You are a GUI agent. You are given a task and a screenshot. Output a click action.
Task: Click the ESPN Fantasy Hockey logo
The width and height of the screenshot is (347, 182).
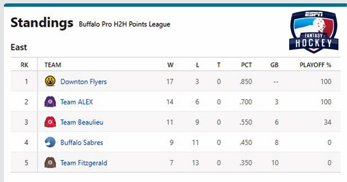pos(314,31)
